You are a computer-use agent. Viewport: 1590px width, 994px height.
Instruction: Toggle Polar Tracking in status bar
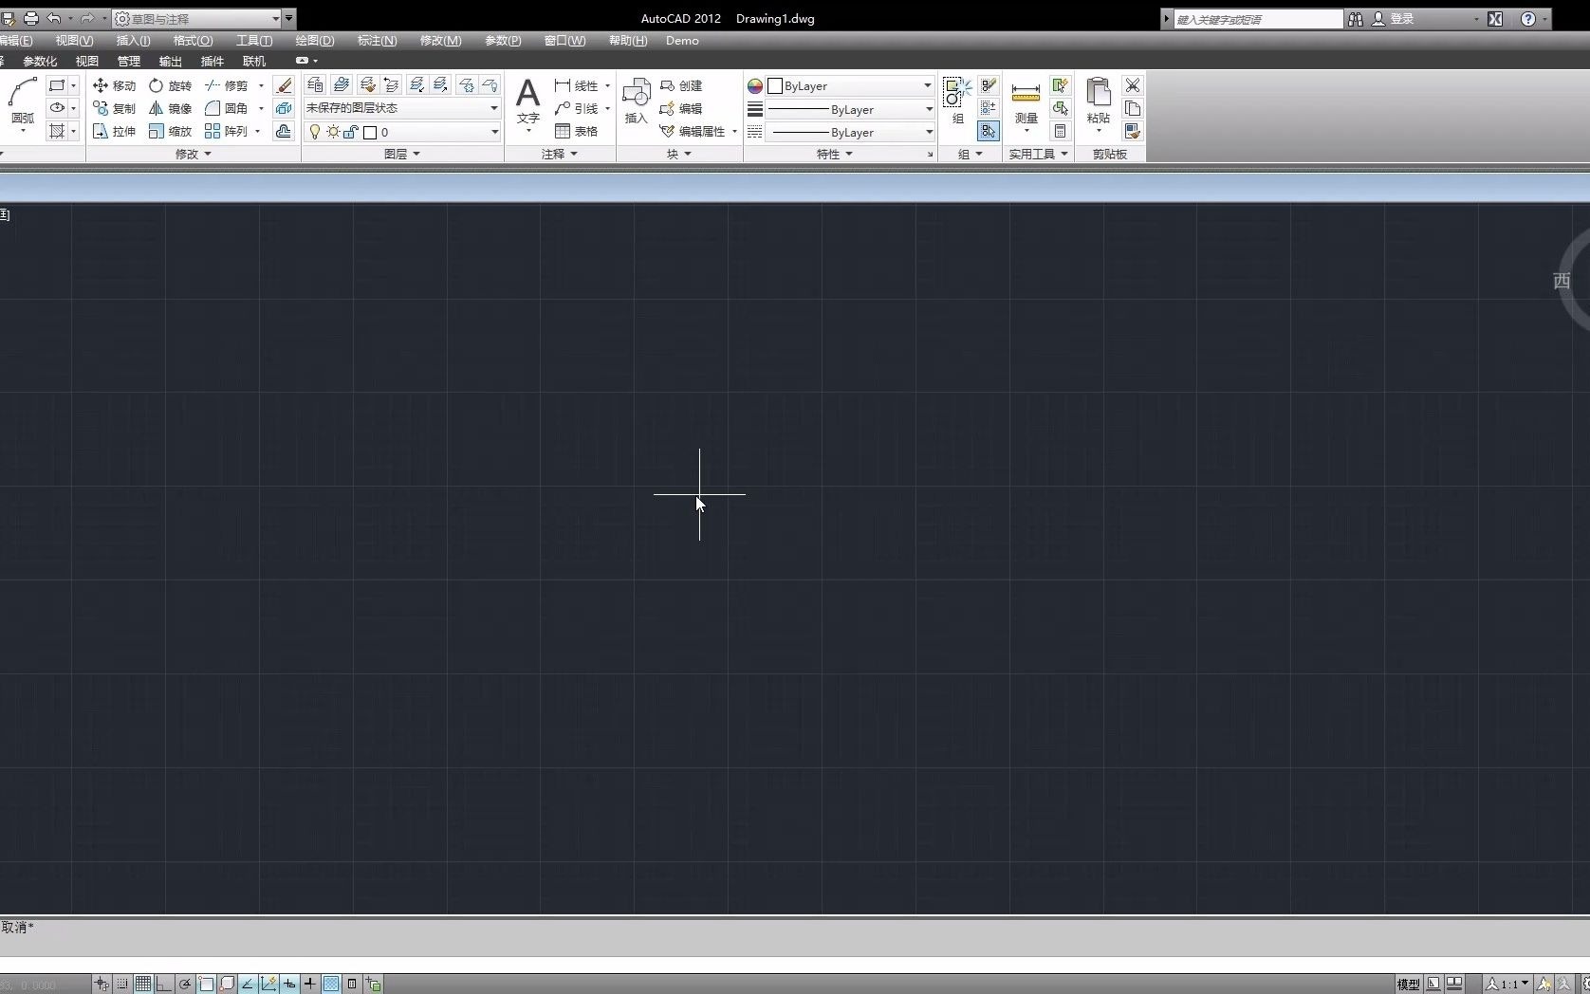pyautogui.click(x=185, y=984)
